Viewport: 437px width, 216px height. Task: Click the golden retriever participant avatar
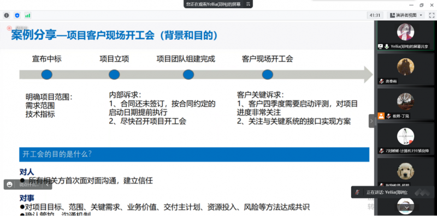[x=405, y=171]
